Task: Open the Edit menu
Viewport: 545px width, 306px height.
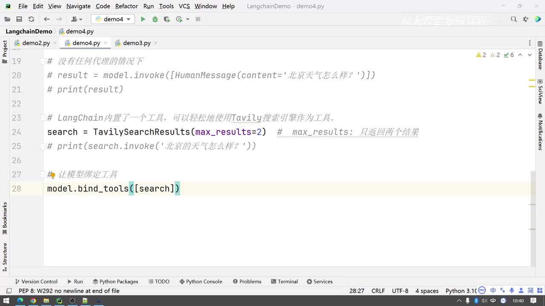Action: coord(38,6)
